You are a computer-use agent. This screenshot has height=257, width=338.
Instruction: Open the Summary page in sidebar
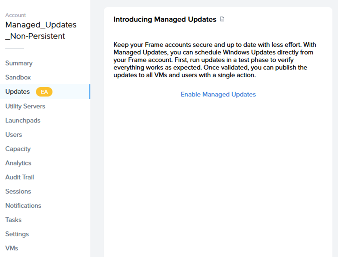[x=19, y=63]
